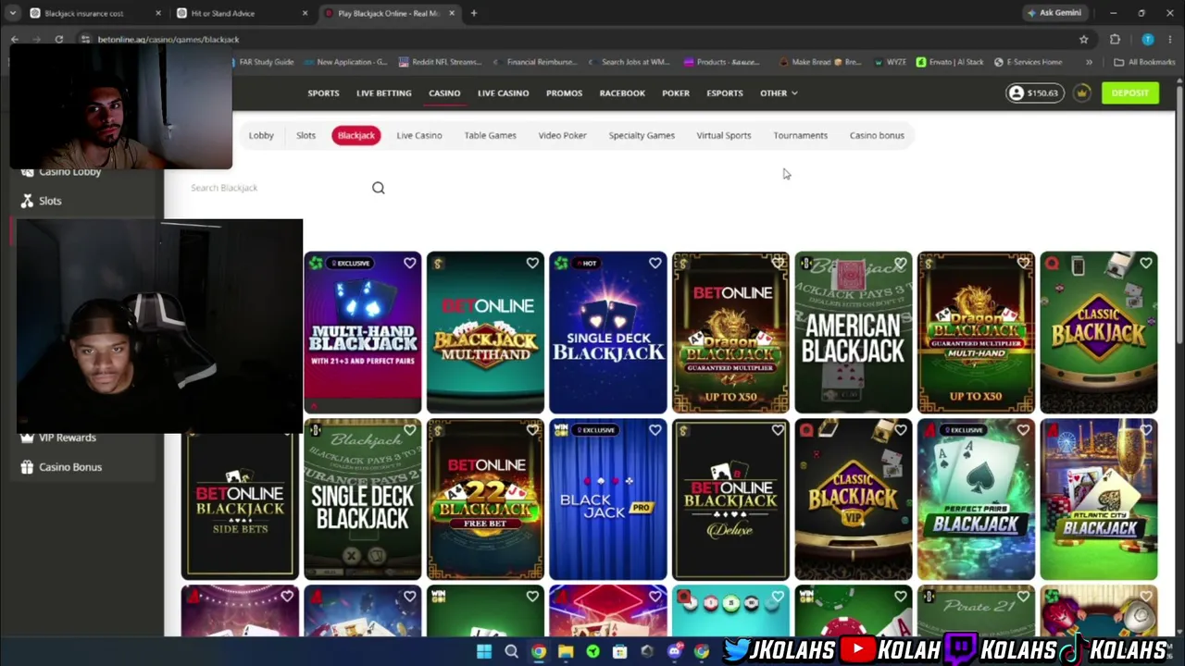The width and height of the screenshot is (1185, 666).
Task: Open the Casino bonus category tab
Action: pos(877,135)
